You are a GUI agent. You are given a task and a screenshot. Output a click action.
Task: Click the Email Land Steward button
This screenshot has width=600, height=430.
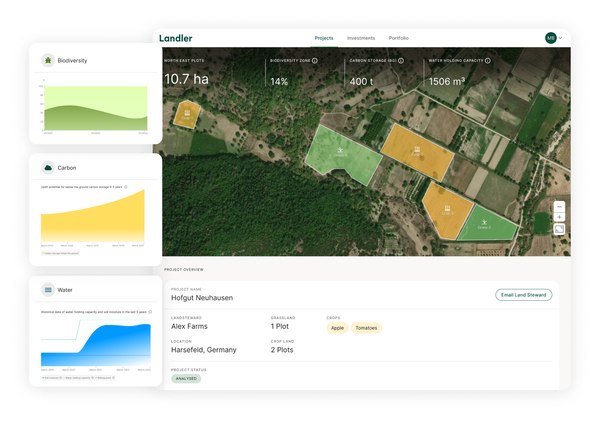(523, 295)
